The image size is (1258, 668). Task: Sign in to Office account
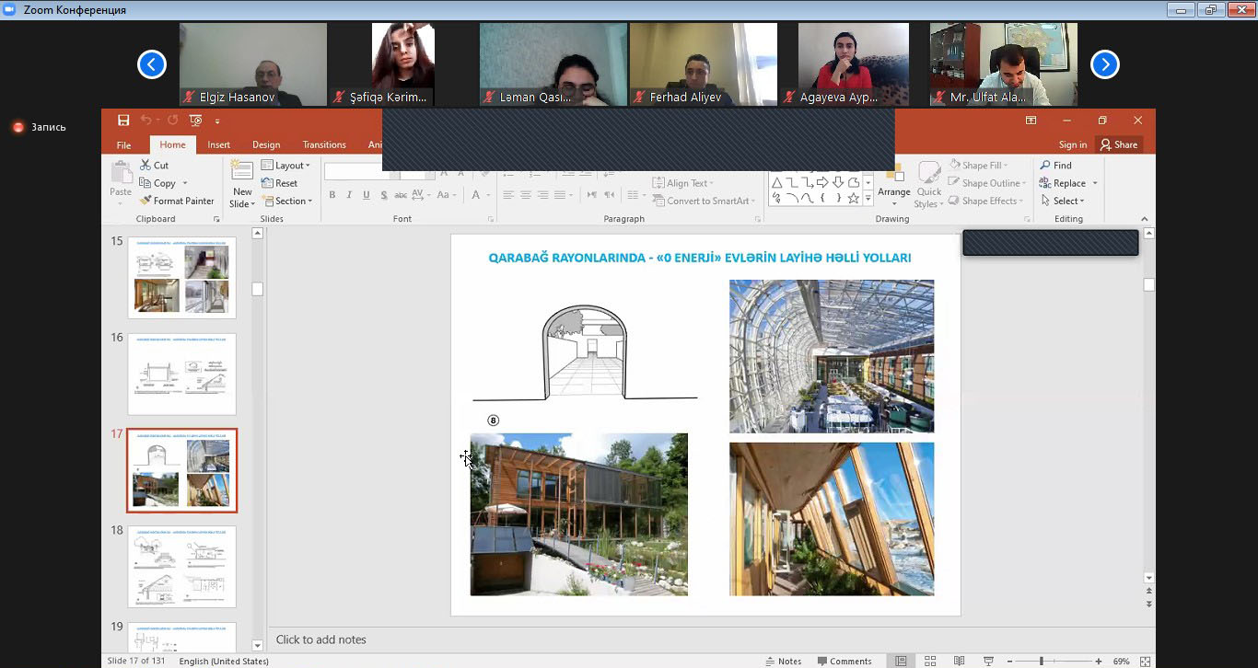pyautogui.click(x=1072, y=144)
